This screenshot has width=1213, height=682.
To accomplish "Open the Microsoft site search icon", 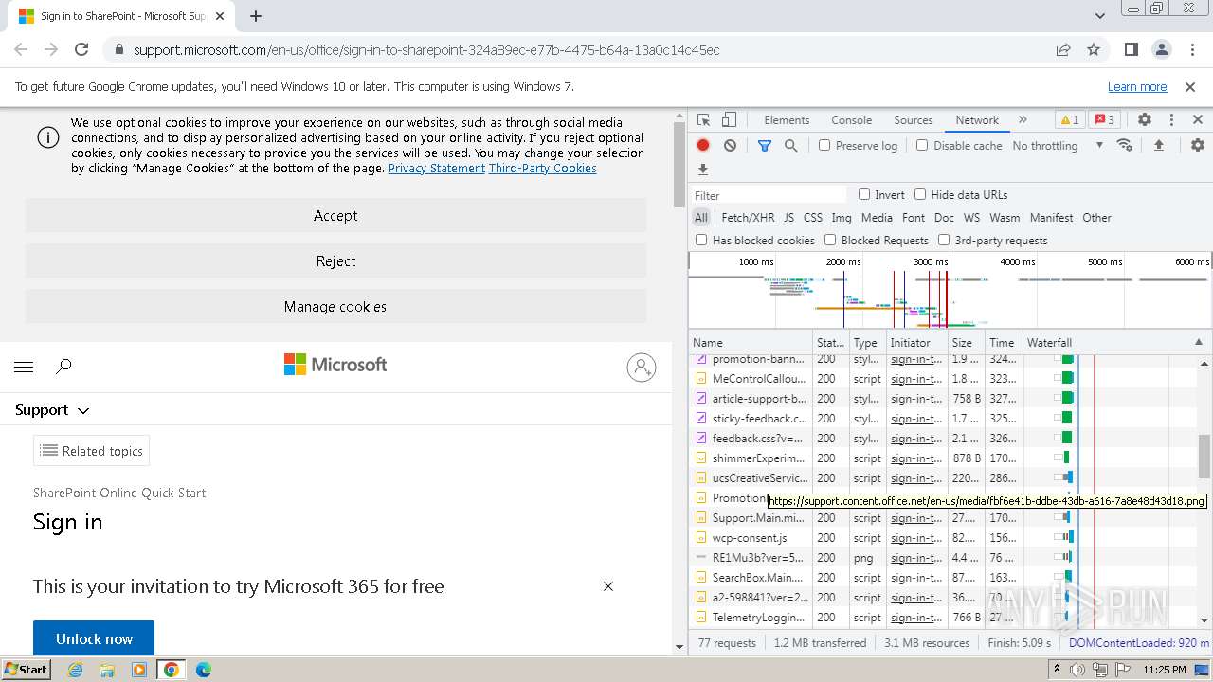I will (63, 367).
